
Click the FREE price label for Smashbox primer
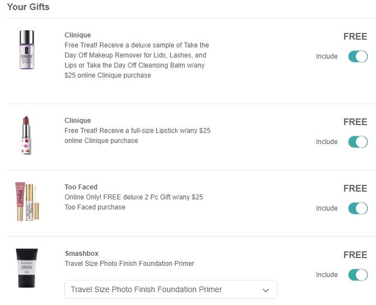click(355, 255)
